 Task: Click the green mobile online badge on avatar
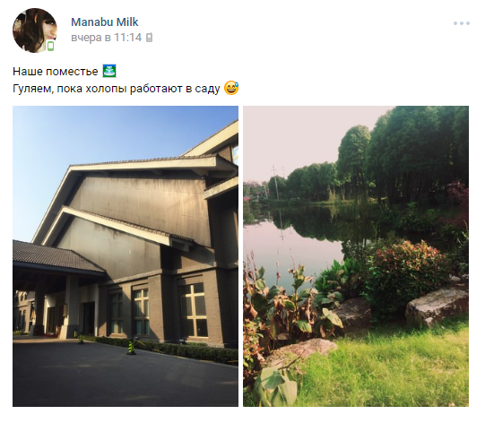click(50, 46)
